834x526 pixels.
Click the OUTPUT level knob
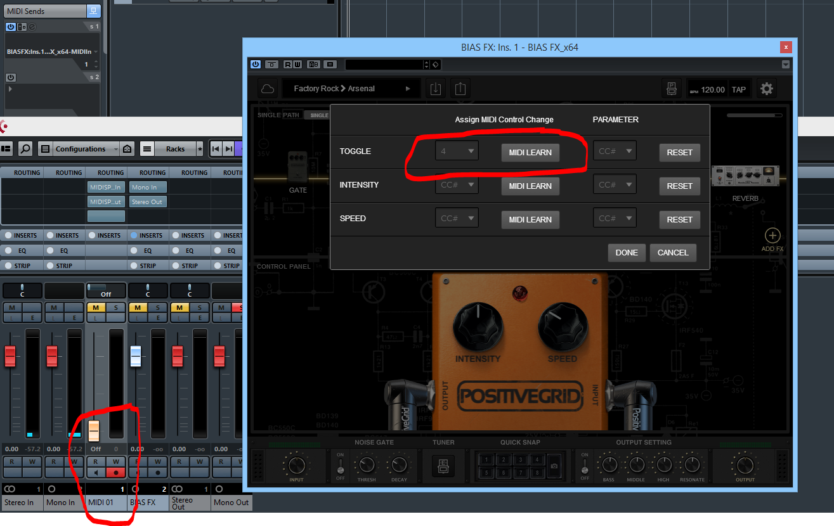point(745,466)
